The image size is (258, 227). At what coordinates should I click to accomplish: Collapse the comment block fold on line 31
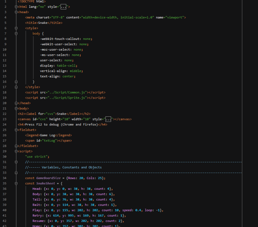point(16,162)
